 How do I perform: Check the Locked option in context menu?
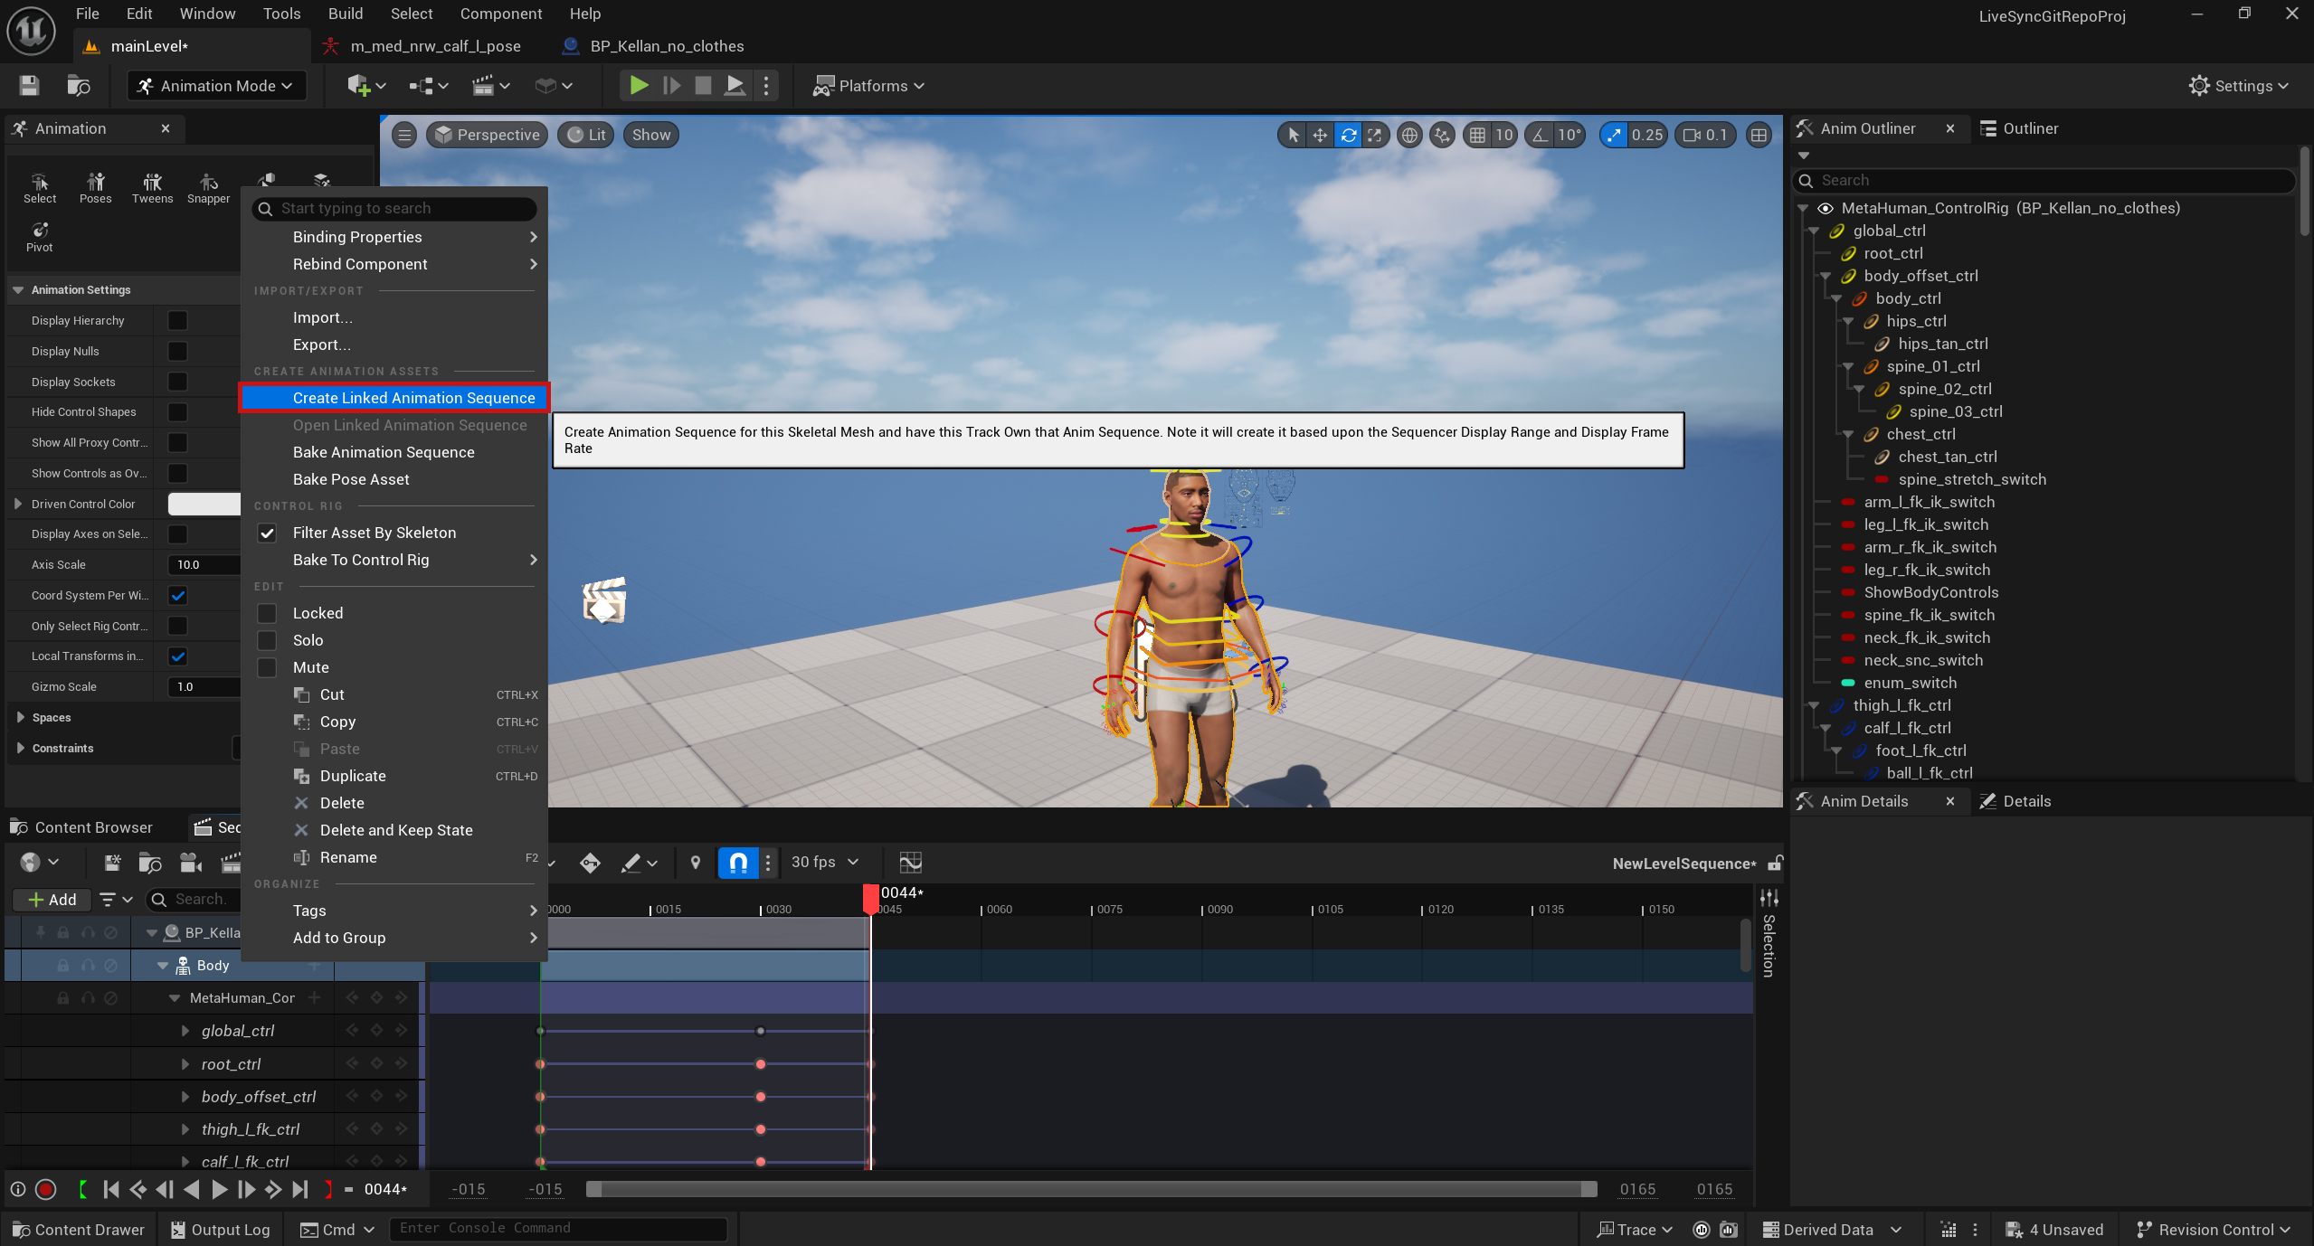(267, 613)
